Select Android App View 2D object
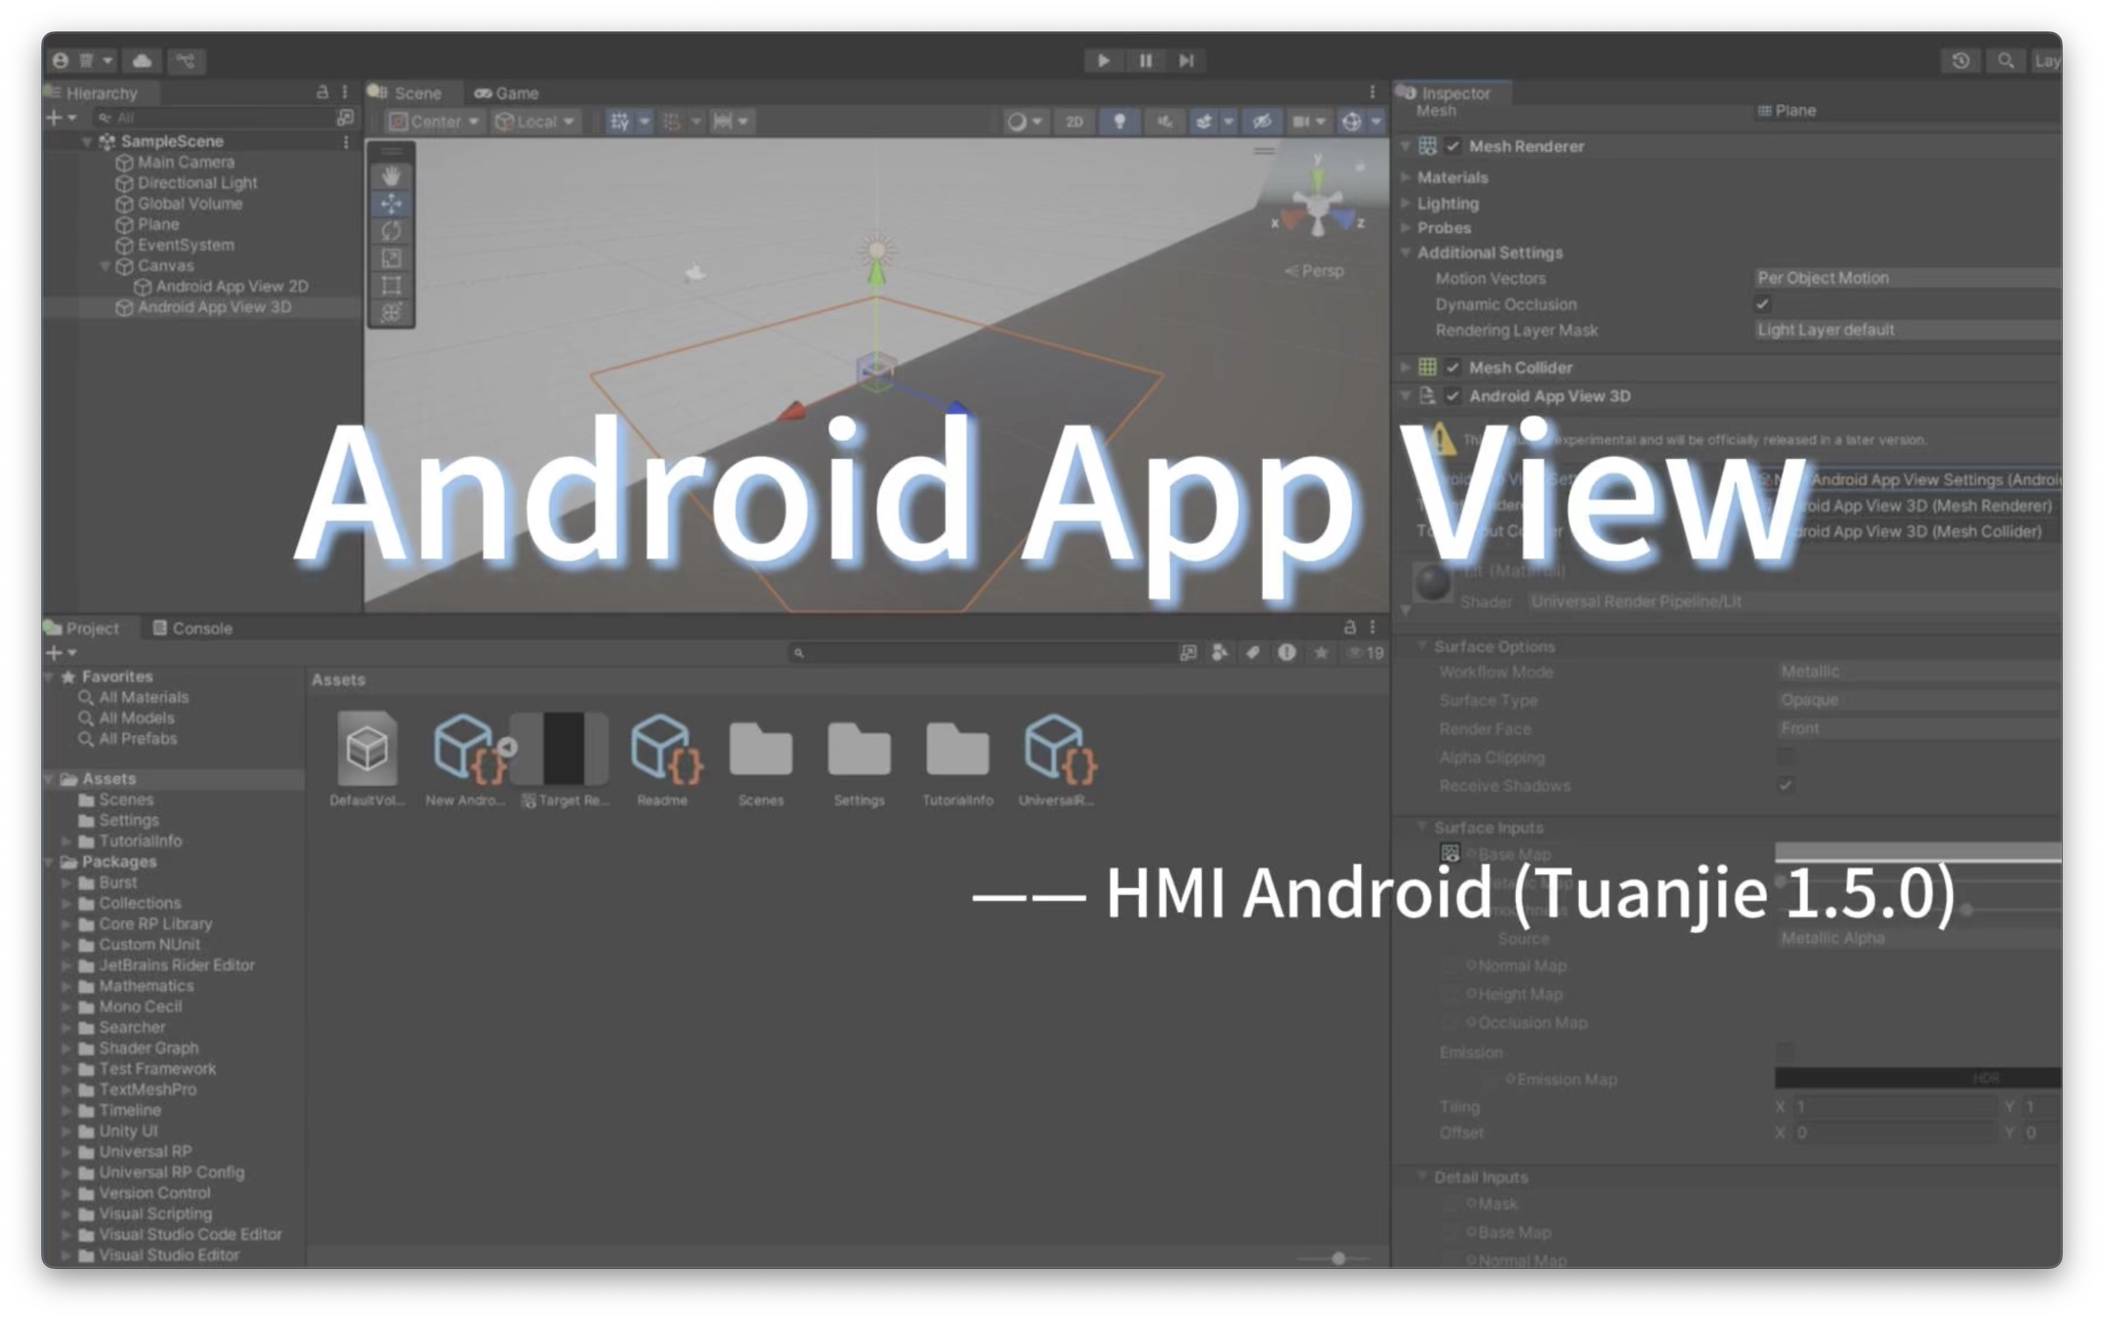The height and width of the screenshot is (1320, 2104). tap(221, 286)
